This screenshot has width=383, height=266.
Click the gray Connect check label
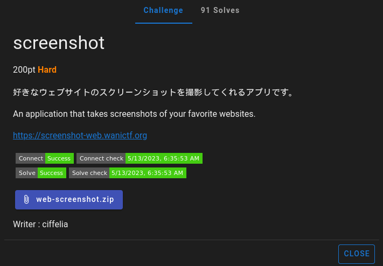click(101, 158)
